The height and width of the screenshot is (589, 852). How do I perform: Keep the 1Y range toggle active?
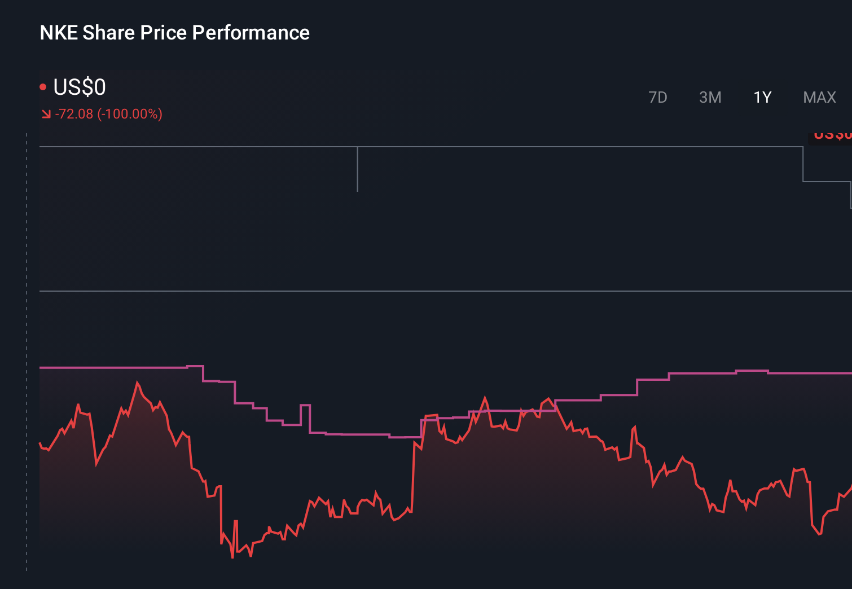point(762,97)
